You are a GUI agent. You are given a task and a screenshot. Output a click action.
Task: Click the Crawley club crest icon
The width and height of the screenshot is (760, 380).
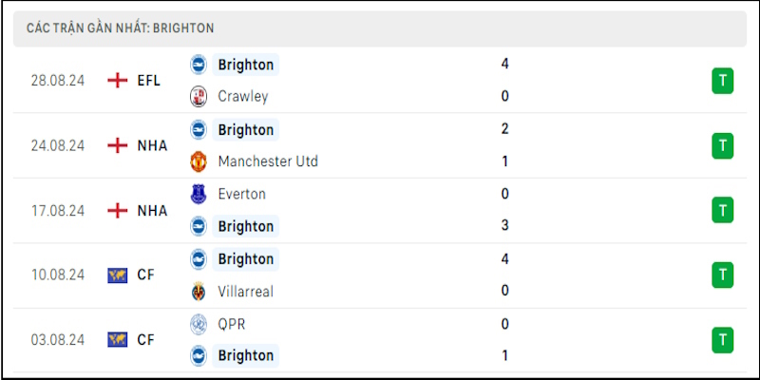199,96
